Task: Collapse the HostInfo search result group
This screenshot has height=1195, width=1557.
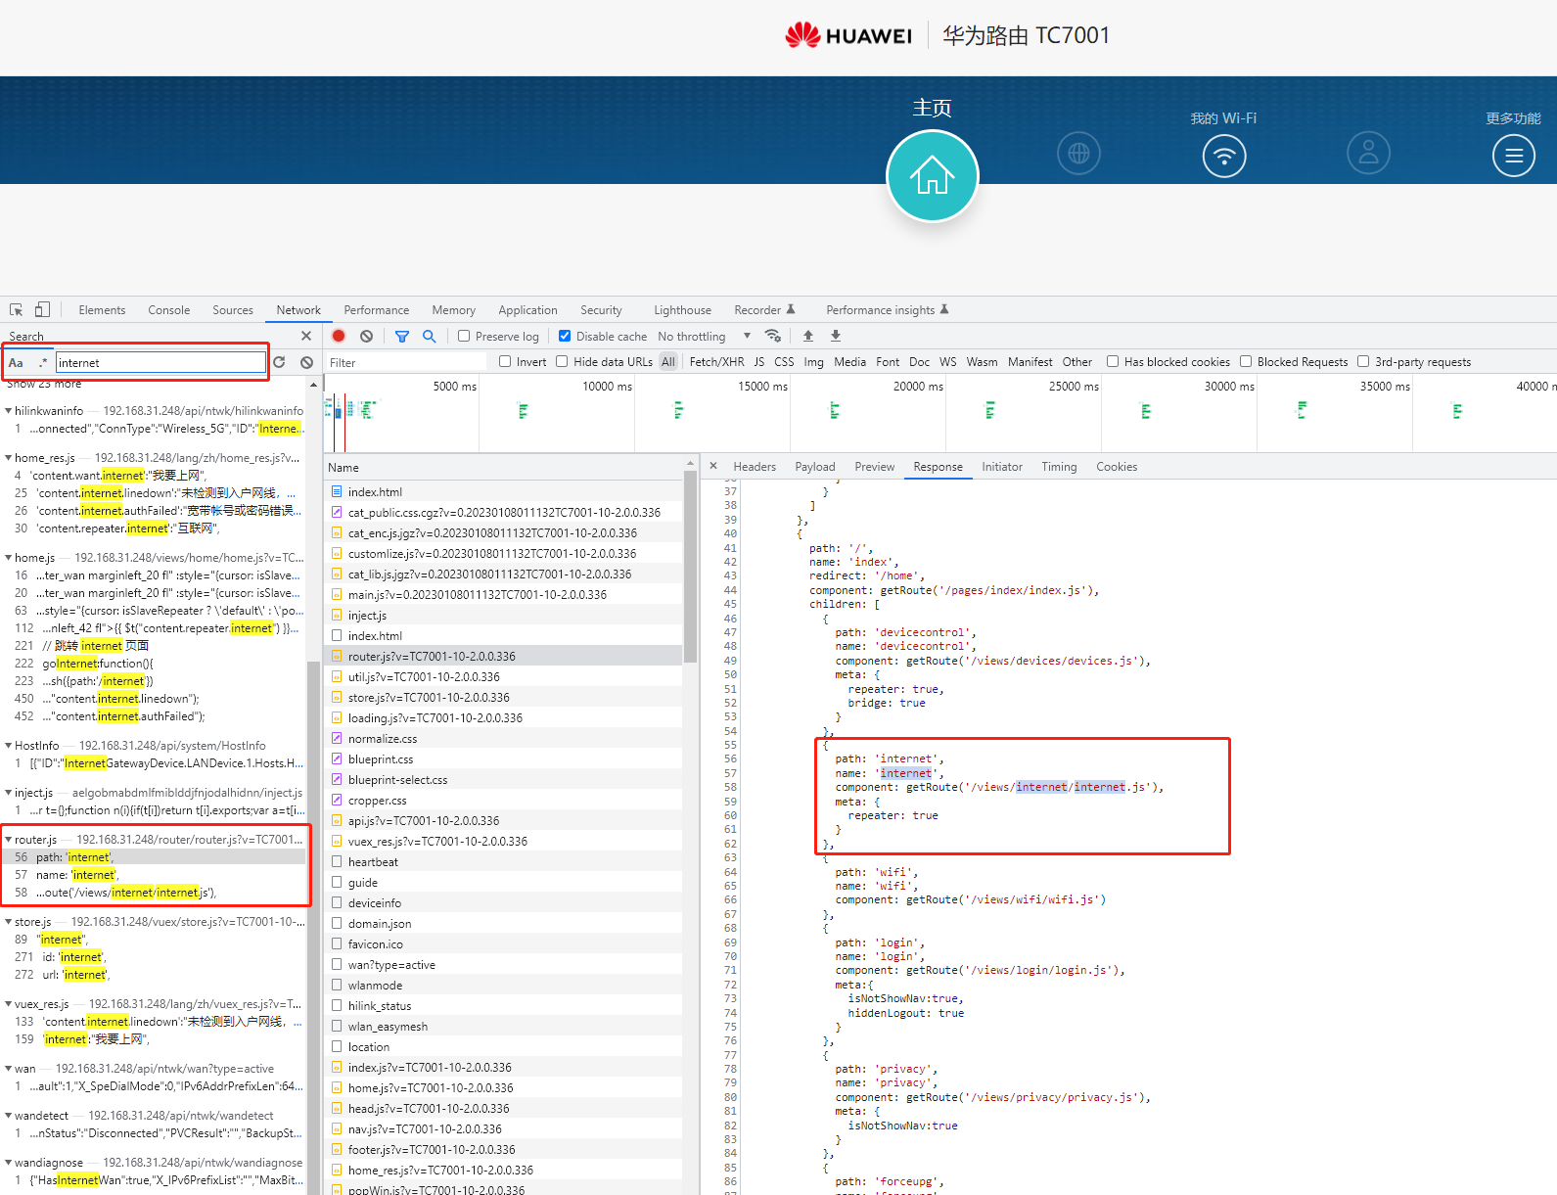Action: point(8,745)
